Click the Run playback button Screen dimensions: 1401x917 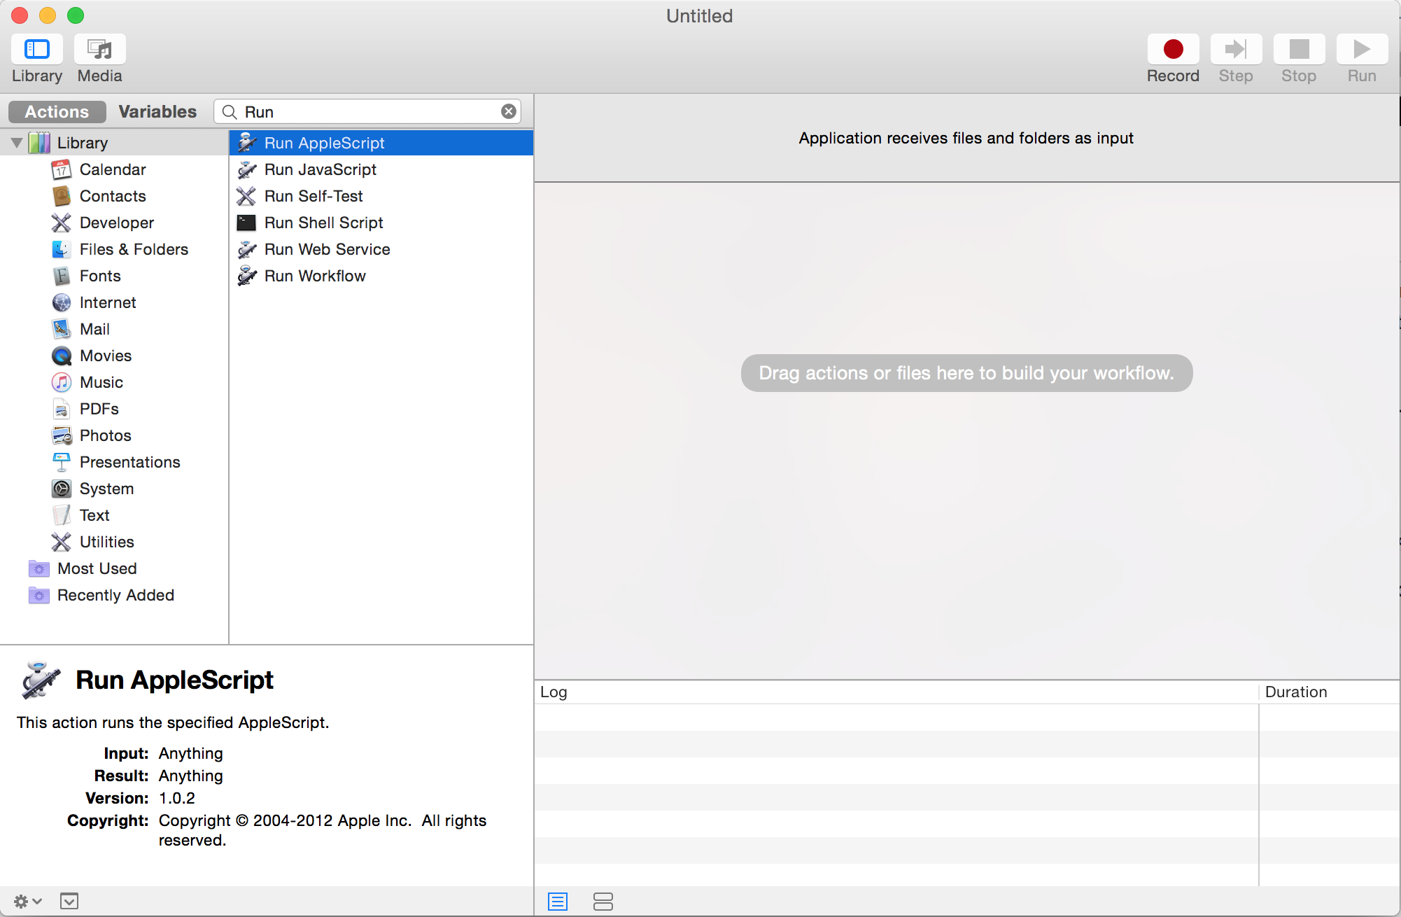click(x=1361, y=50)
